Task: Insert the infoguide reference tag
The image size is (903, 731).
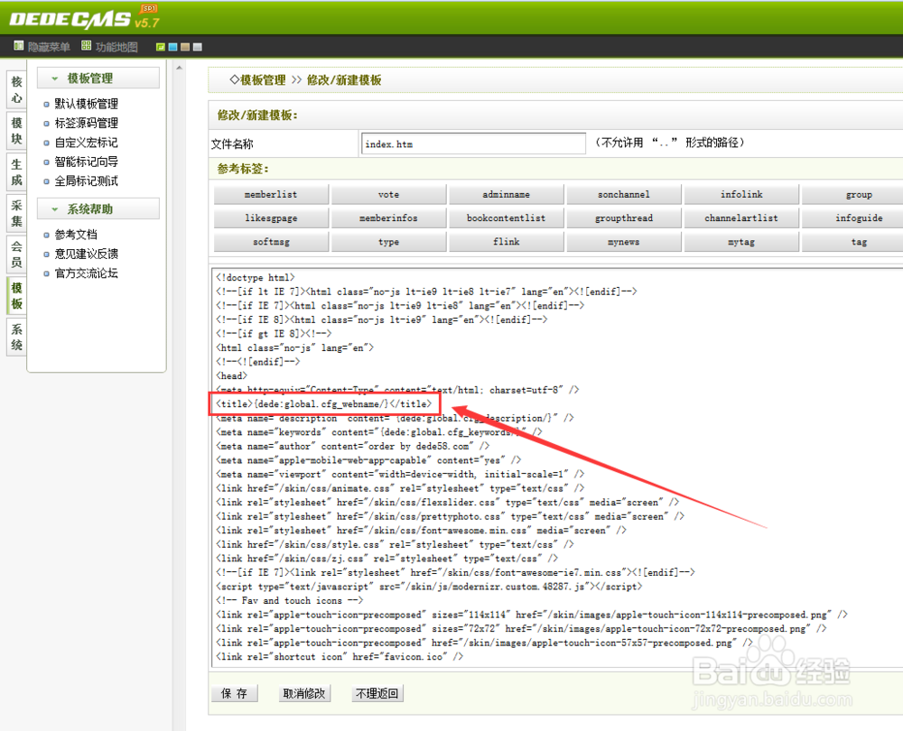Action: click(x=852, y=218)
